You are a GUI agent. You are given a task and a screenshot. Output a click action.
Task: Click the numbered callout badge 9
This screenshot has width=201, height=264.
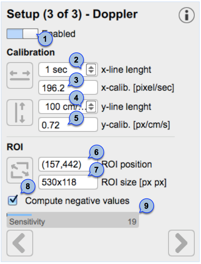(x=146, y=206)
